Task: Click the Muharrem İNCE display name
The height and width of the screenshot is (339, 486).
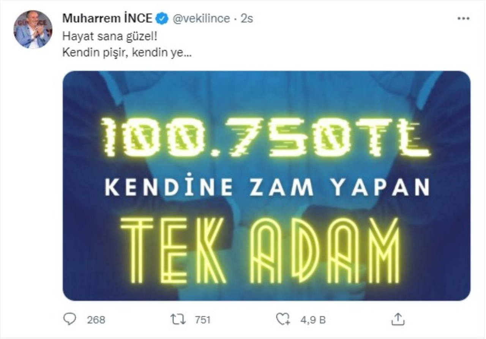Action: click(x=107, y=18)
